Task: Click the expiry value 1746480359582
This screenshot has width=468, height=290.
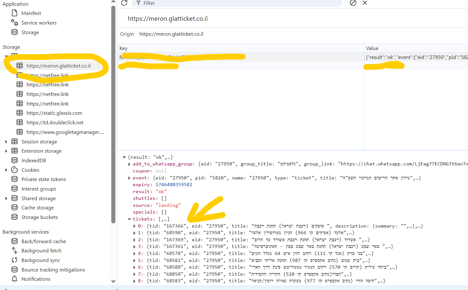Action: point(174,185)
